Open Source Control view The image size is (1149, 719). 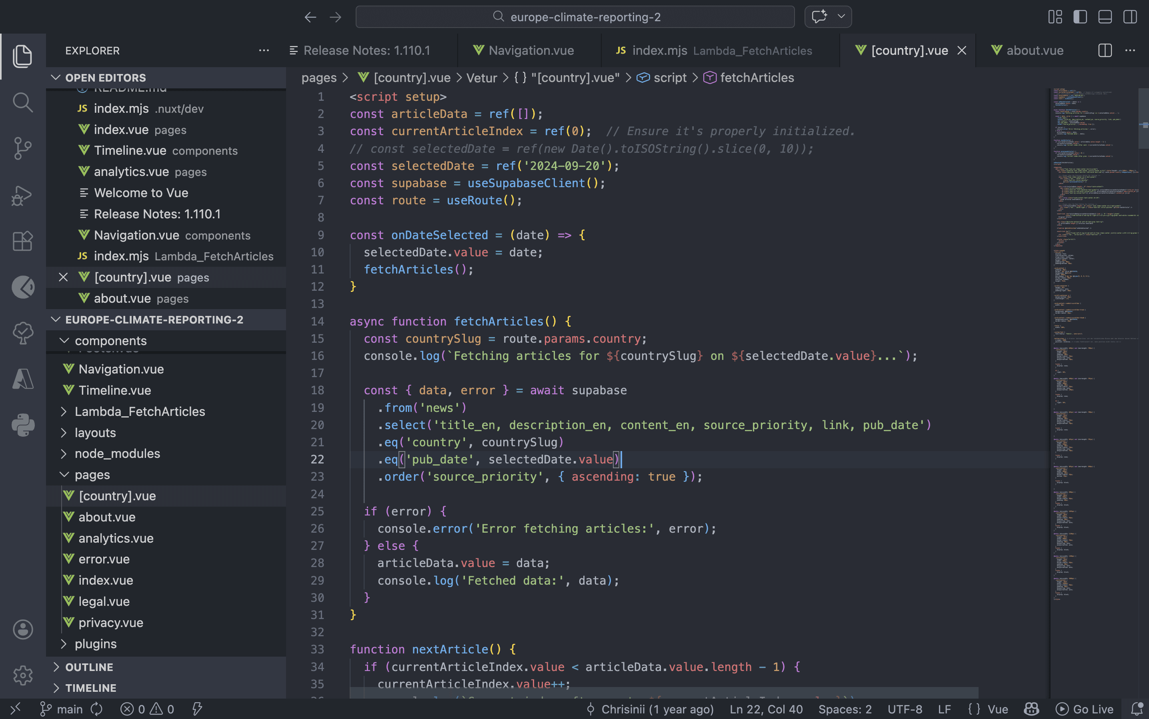coord(22,148)
